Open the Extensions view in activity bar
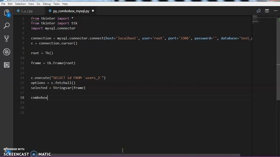Viewport: 280px width, 157px height. pos(7,65)
